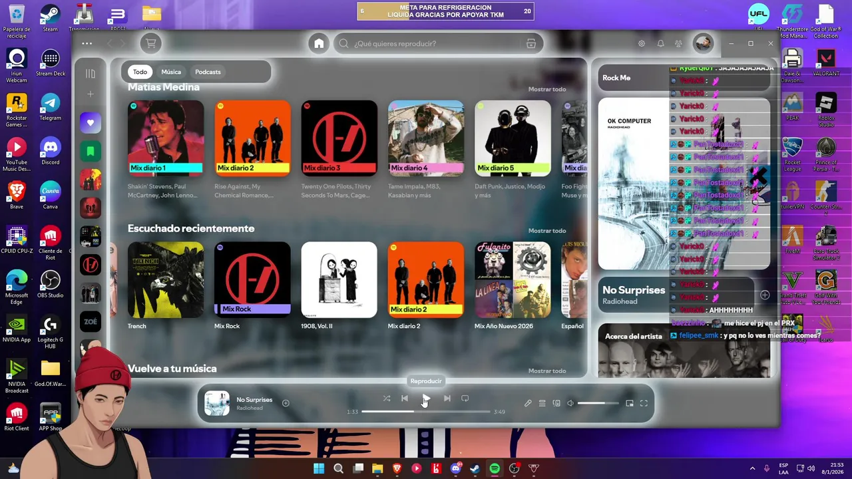
Task: Open the Steam icon on the taskbar
Action: point(475,468)
